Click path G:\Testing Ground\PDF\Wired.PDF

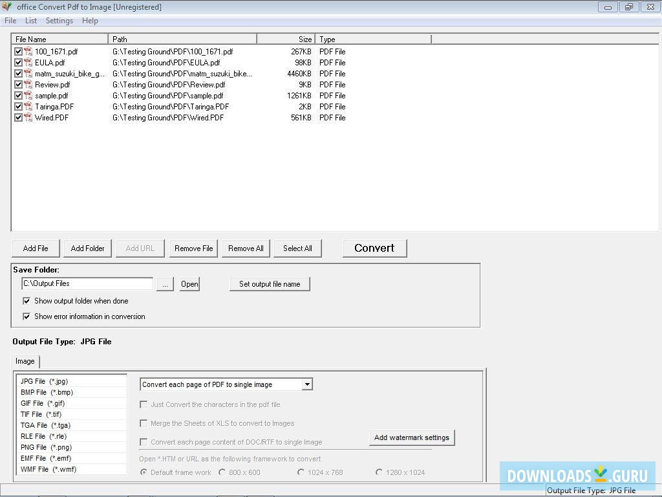[x=168, y=118]
